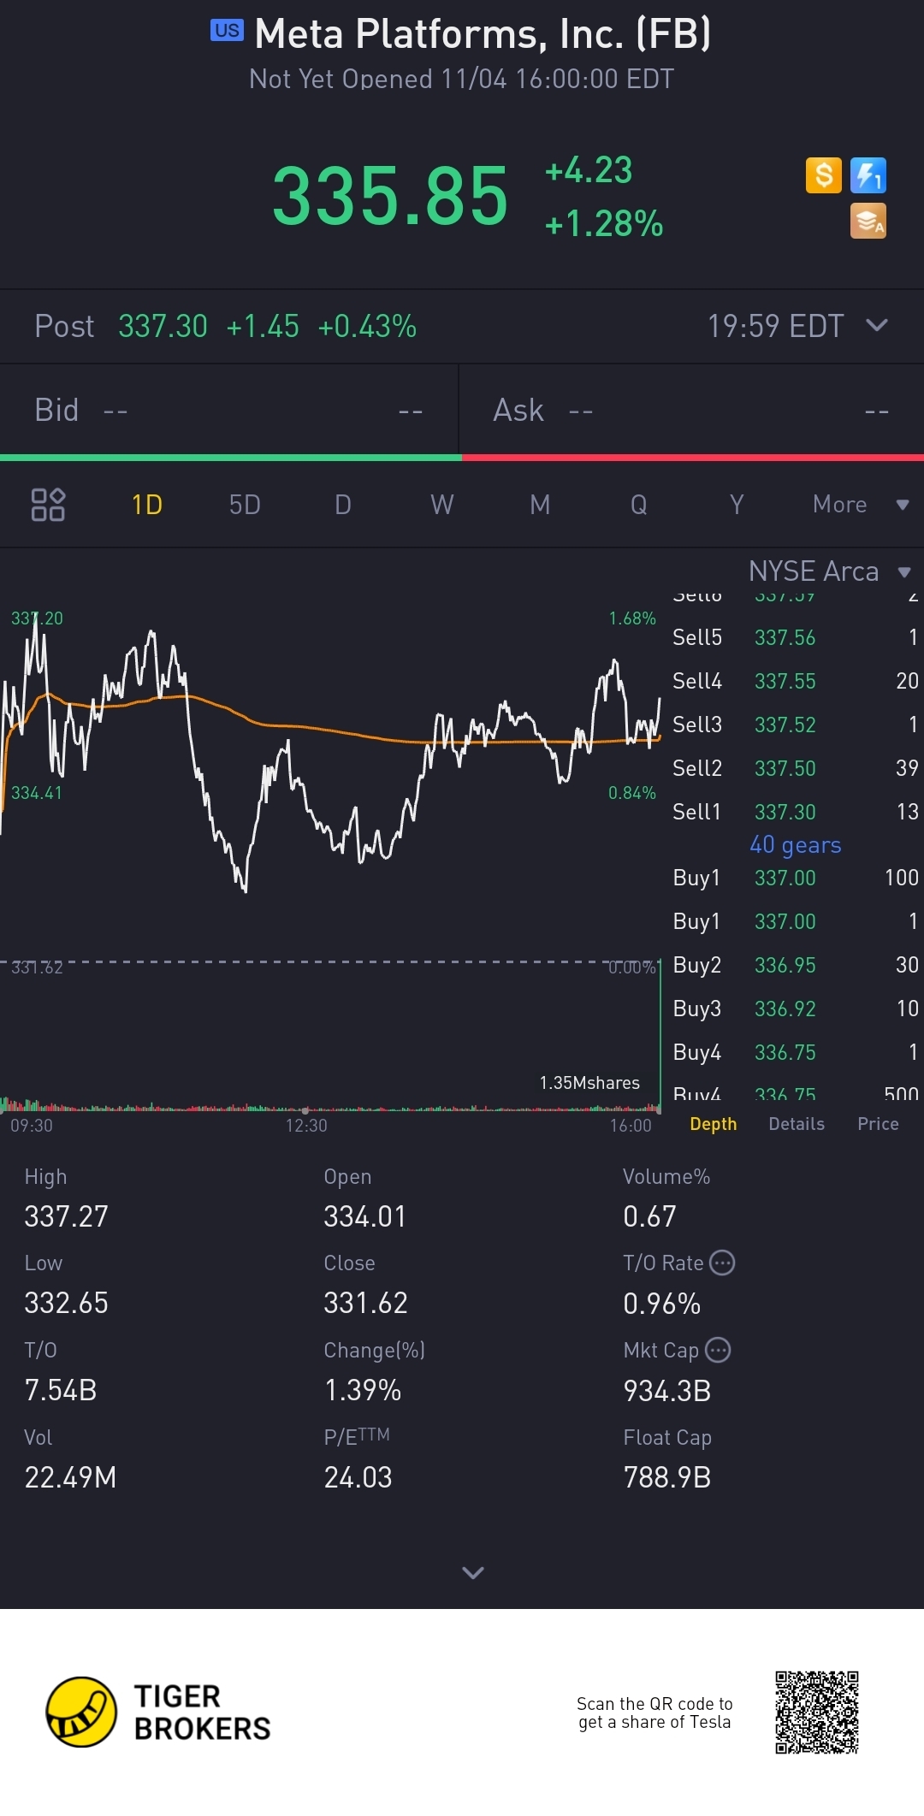The image size is (924, 1816).
Task: Tap the 1.35Mshares volume label
Action: (589, 1083)
